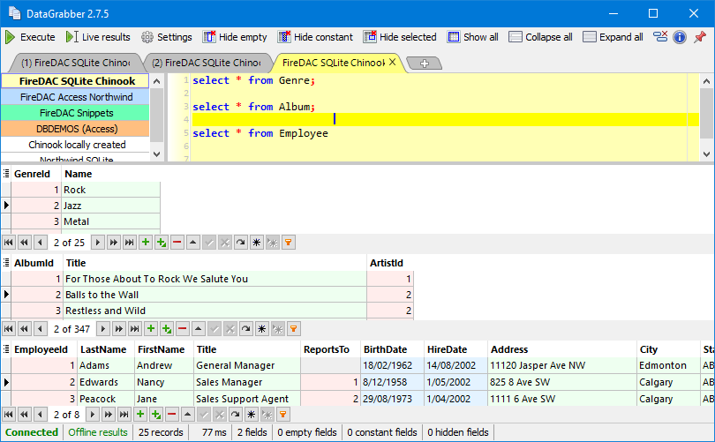Toggle Hide empty fields
The image size is (715, 442).
[x=235, y=37]
